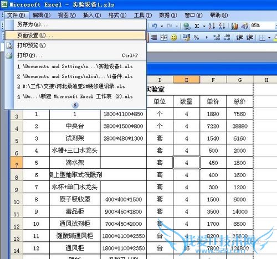
Task: Expand the AutoSum functions dropdown arrow
Action: (x=204, y=26)
